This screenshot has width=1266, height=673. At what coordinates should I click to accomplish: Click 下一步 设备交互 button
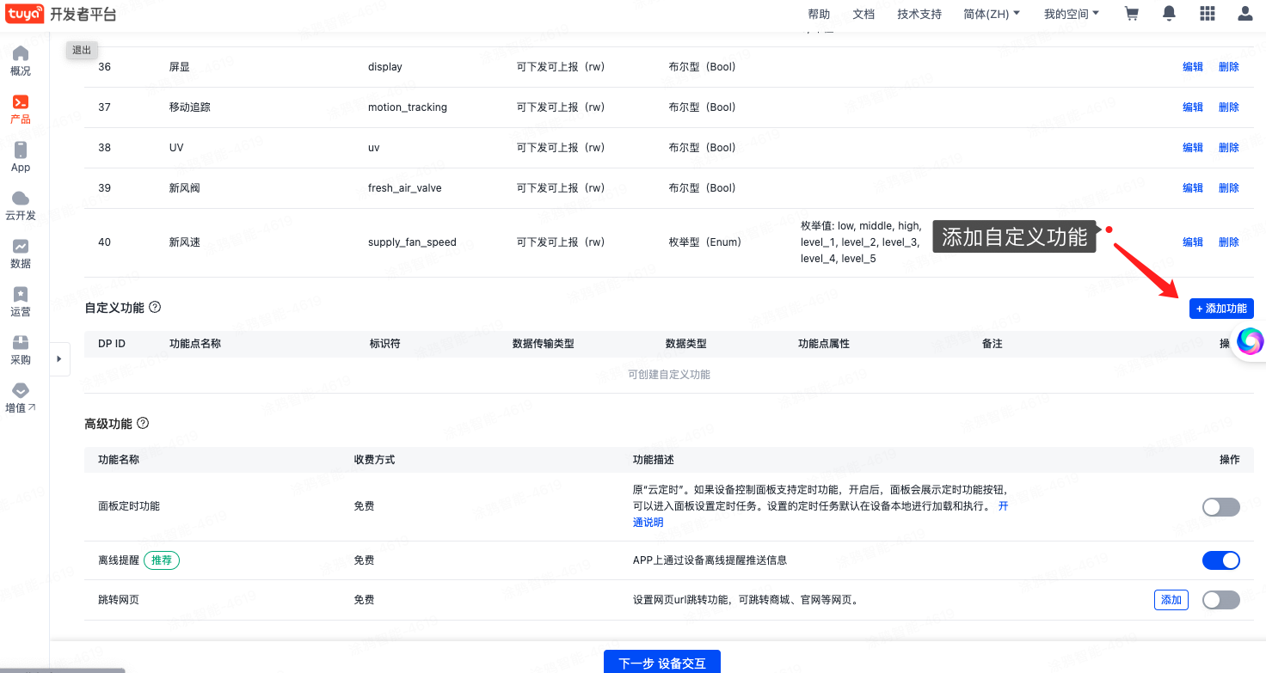[x=661, y=663]
